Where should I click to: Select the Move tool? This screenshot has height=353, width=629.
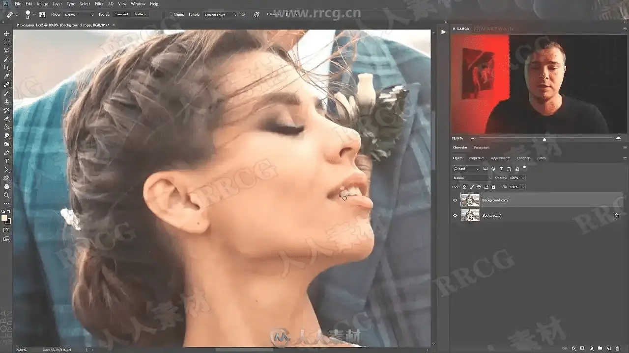click(7, 34)
